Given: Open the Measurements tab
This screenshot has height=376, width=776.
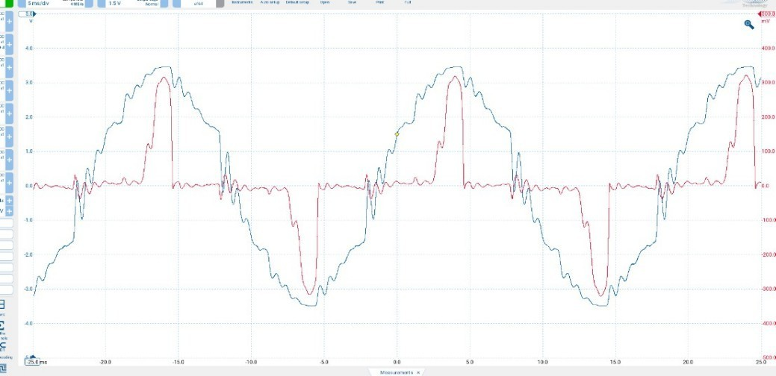Looking at the screenshot, I should coord(396,372).
